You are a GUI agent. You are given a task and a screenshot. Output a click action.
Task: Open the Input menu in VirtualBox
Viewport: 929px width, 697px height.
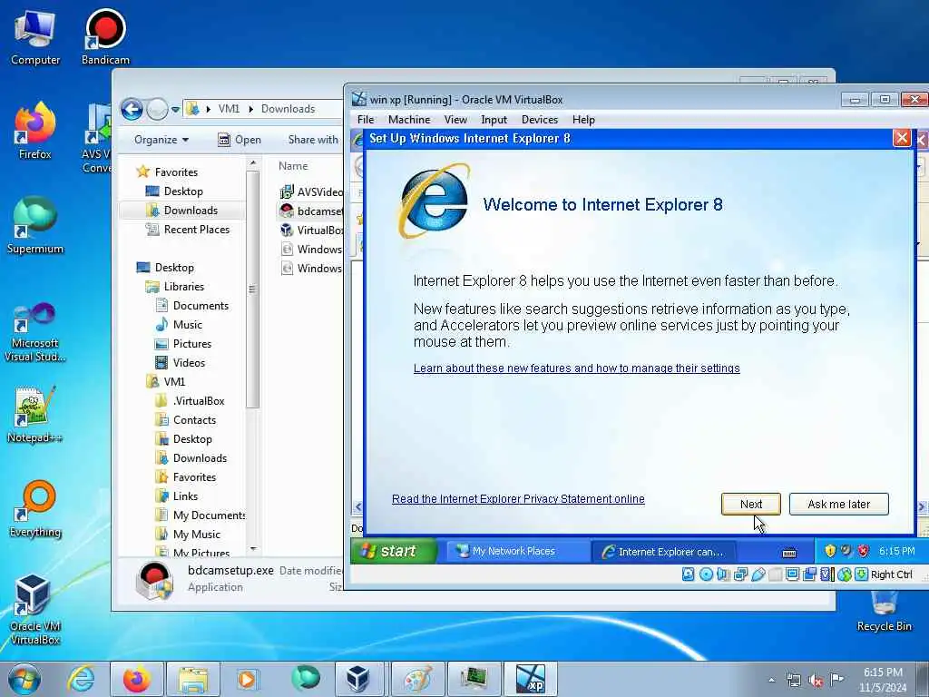(x=494, y=120)
